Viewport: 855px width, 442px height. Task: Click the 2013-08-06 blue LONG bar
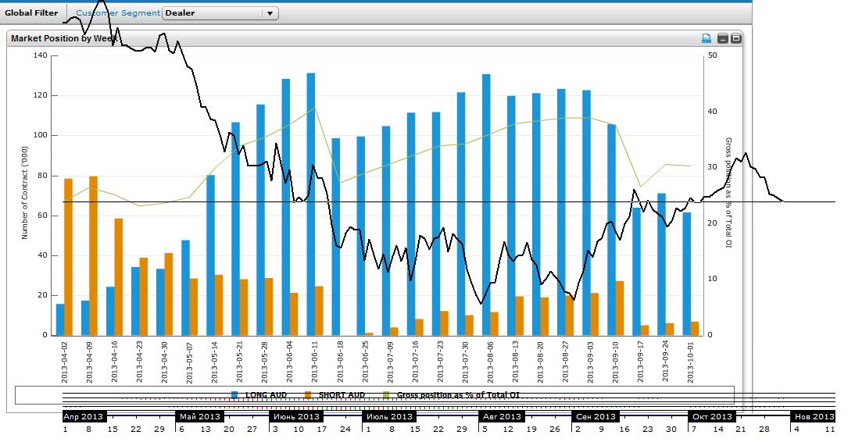point(486,205)
